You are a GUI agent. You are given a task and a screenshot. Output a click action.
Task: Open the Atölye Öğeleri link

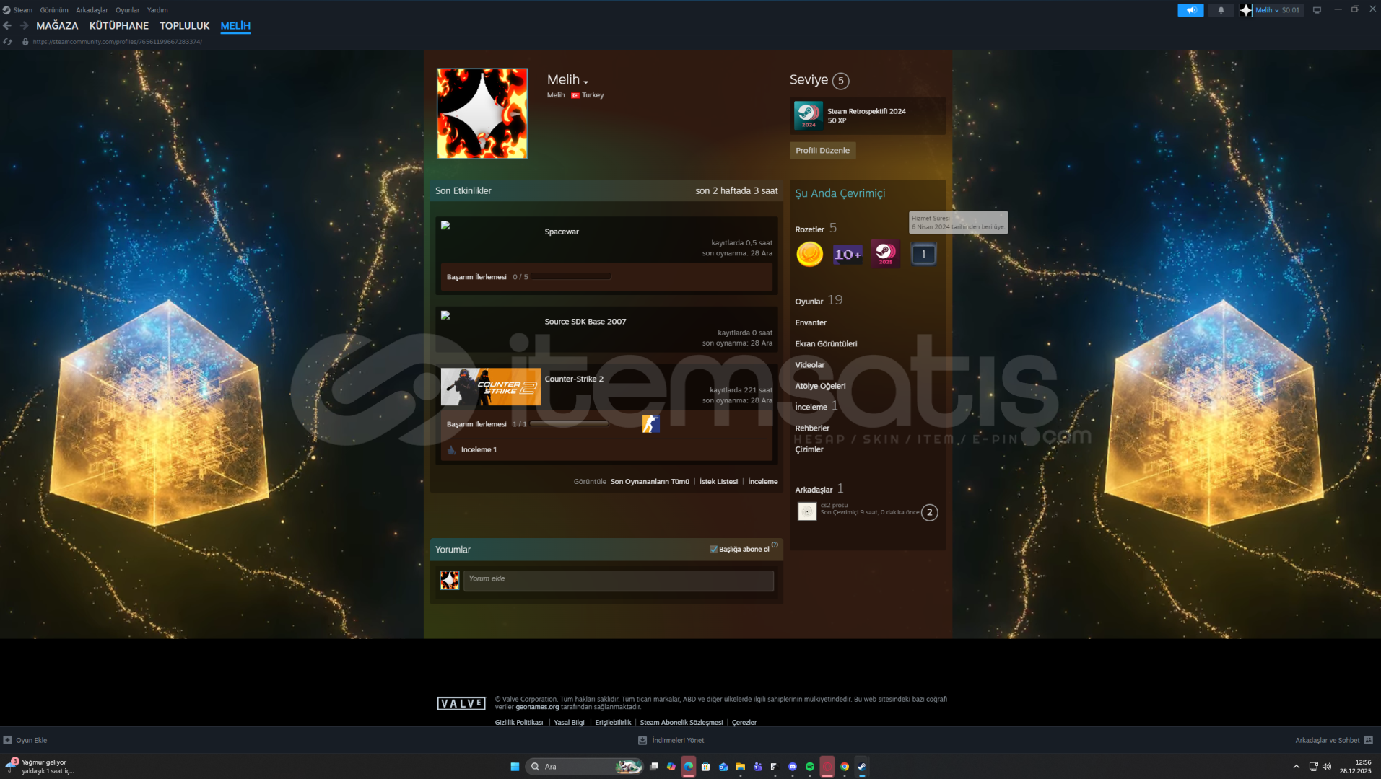[820, 386]
